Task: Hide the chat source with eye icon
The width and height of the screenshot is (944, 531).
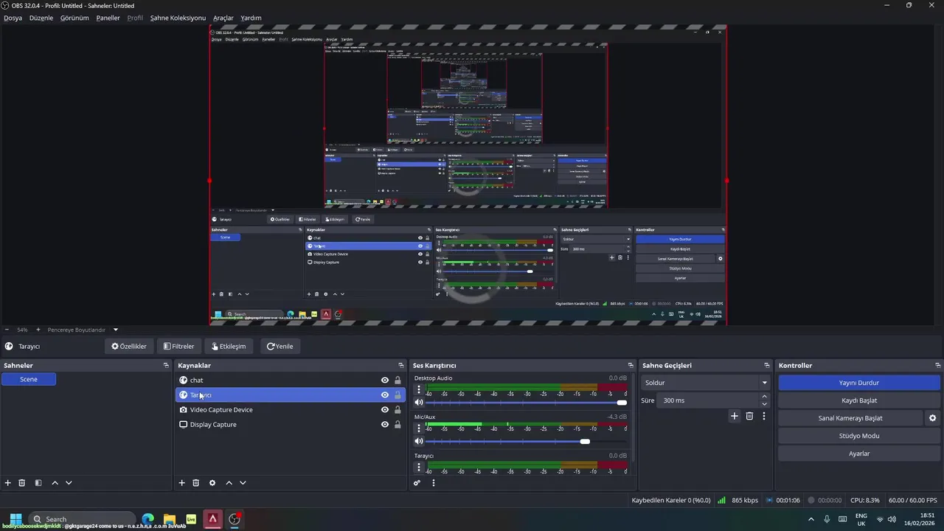Action: pos(385,381)
